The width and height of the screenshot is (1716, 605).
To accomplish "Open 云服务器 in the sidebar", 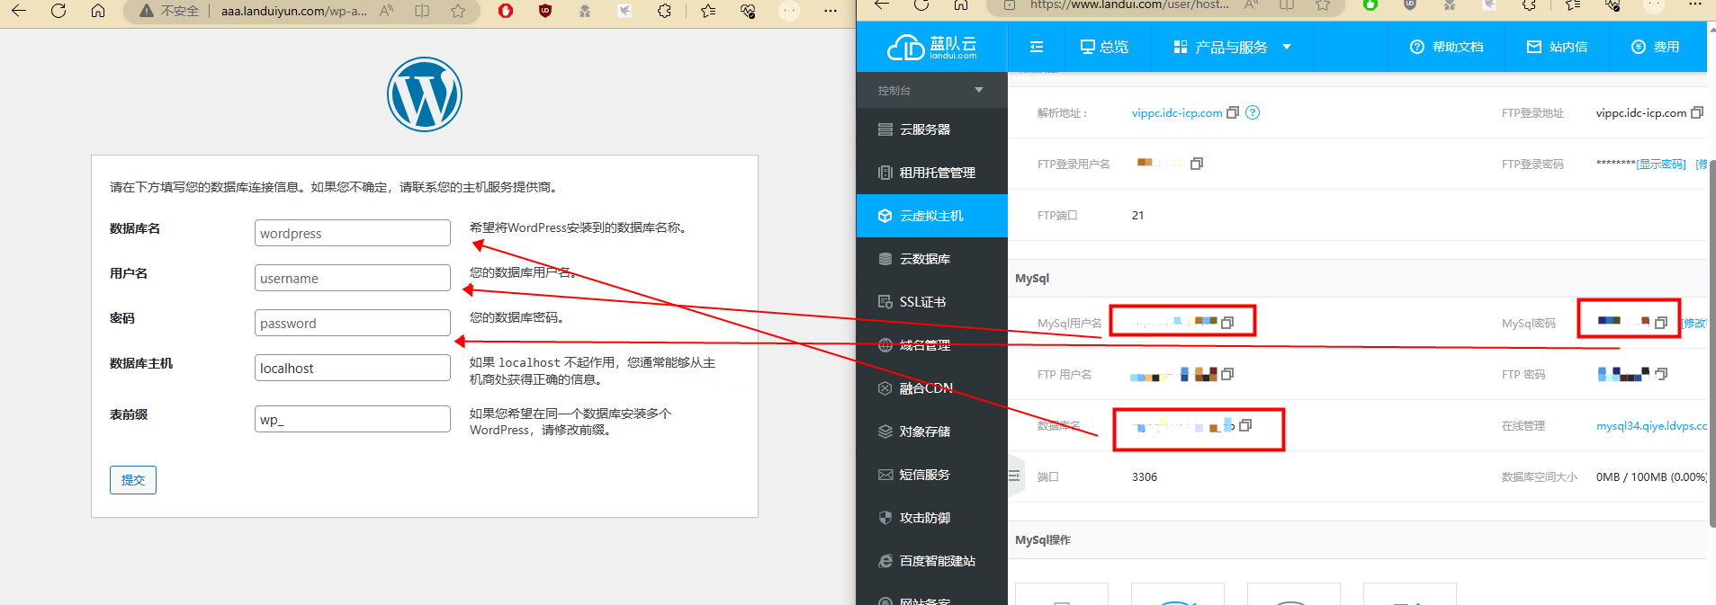I will coord(932,129).
